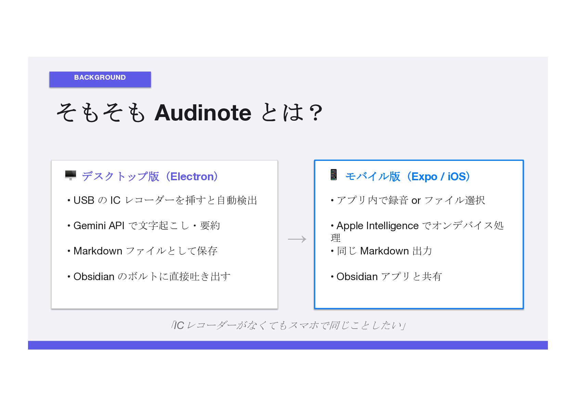The width and height of the screenshot is (576, 407).
Task: Select bullet 'USB の IC レコーダーを挿すと自動検出'
Action: [162, 200]
